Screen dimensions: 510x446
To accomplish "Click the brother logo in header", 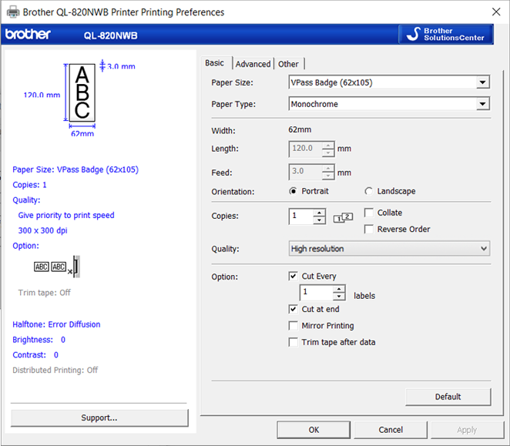I will click(28, 34).
